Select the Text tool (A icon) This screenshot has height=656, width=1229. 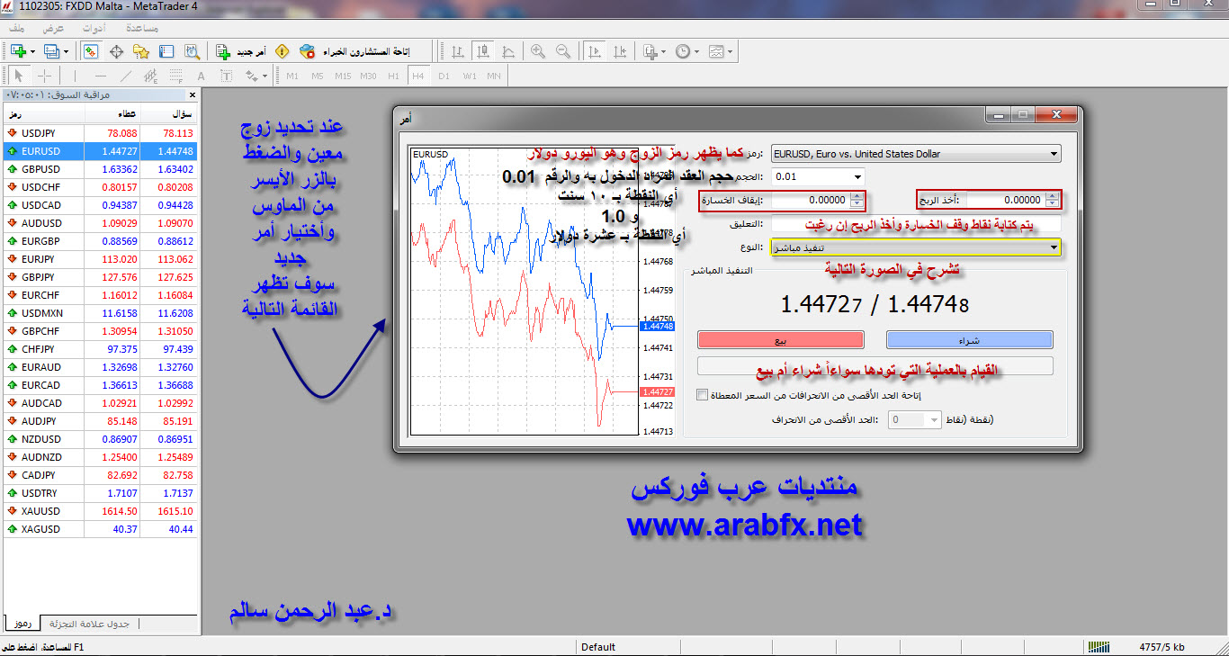click(x=201, y=76)
